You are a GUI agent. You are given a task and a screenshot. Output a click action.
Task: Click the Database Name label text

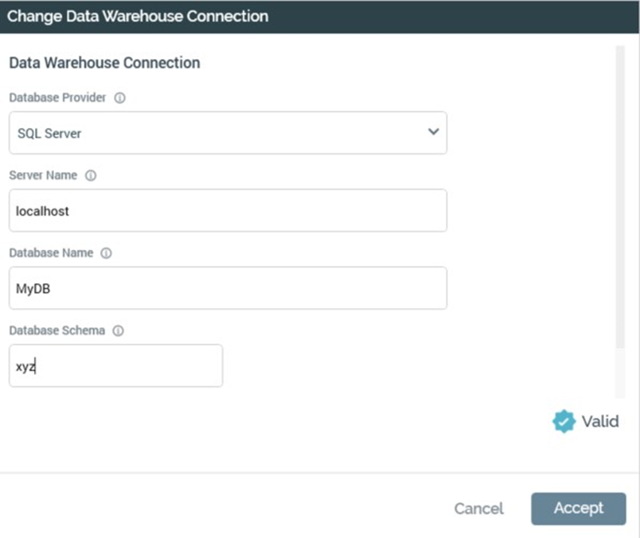(51, 253)
